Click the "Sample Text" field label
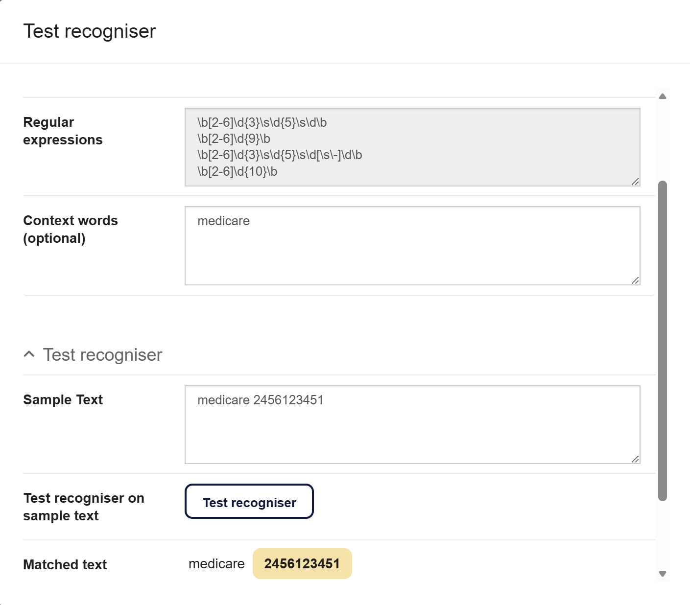Viewport: 690px width, 605px height. (x=63, y=400)
